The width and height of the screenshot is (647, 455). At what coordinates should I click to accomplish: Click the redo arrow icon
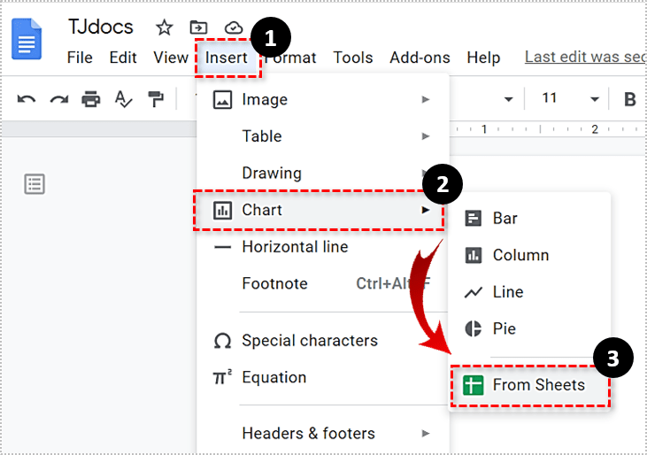[58, 99]
